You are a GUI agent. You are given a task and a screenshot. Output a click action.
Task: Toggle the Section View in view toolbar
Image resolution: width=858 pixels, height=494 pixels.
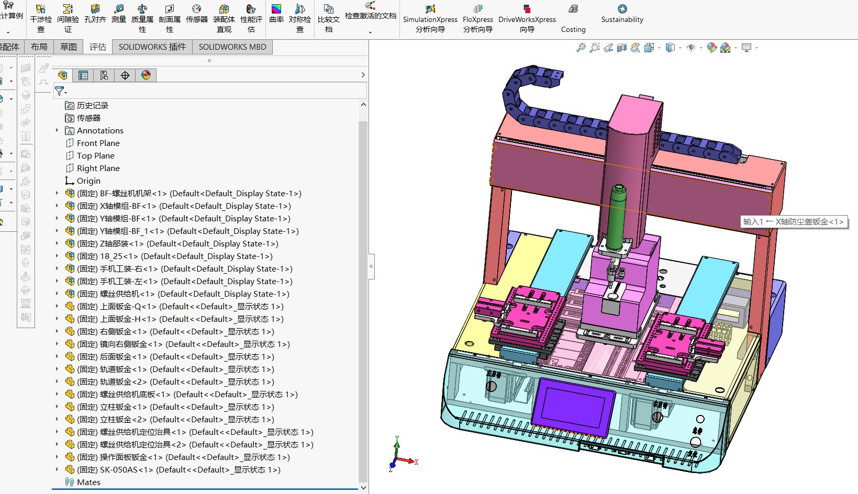click(x=621, y=48)
